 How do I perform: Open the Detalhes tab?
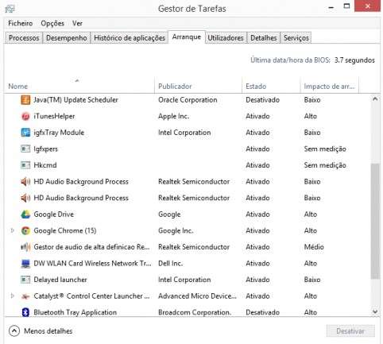coord(264,38)
